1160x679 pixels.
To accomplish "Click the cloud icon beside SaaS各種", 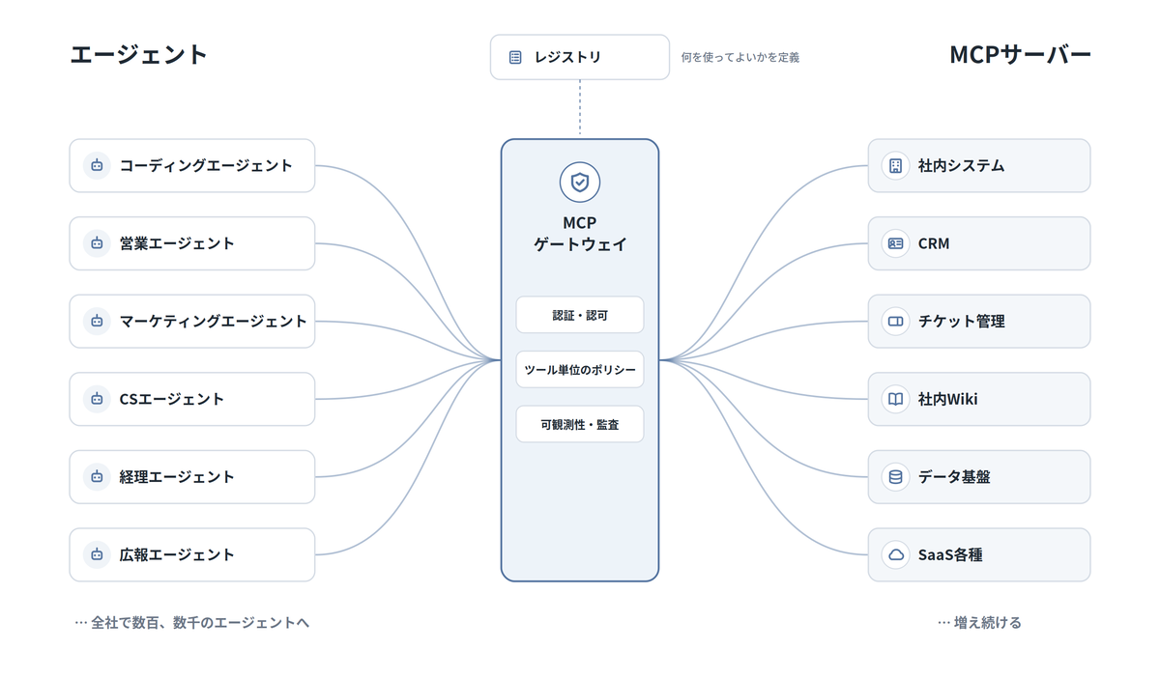I will tap(896, 555).
